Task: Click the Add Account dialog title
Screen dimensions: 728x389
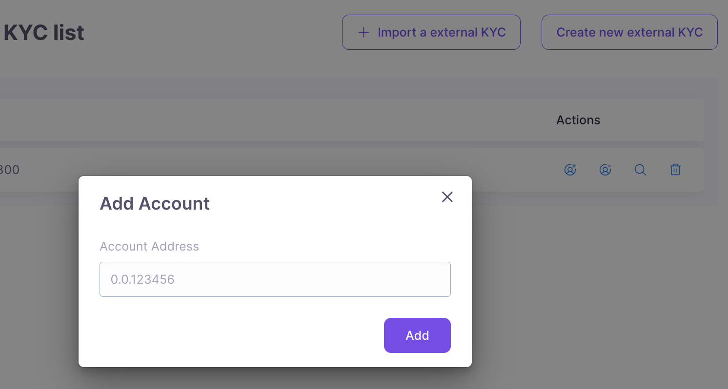Action: [x=155, y=203]
